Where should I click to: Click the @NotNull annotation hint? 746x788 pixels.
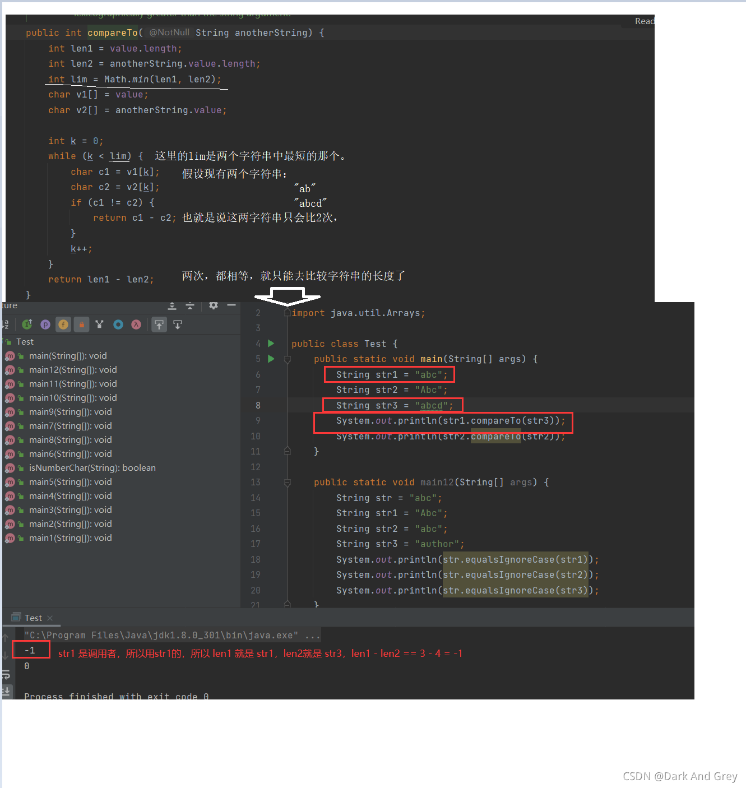[x=169, y=33]
